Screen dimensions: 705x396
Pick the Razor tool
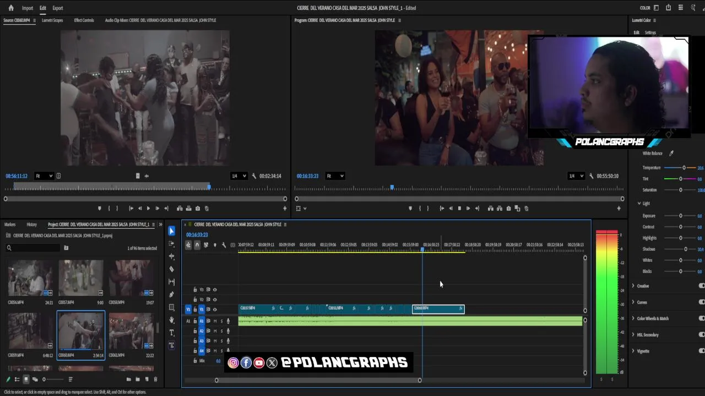click(x=171, y=269)
